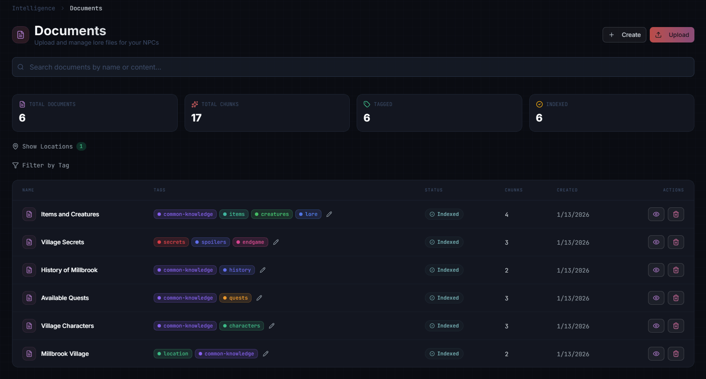Click trash icon for Items and Creatures
Image resolution: width=706 pixels, height=379 pixels.
tap(676, 214)
